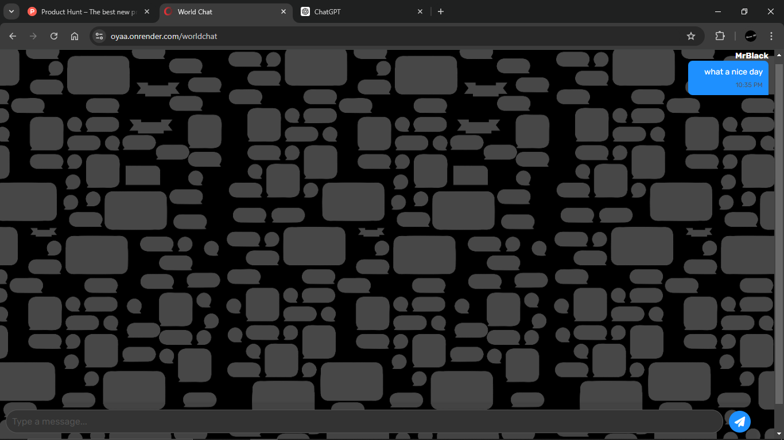Viewport: 784px width, 440px height.
Task: Open a new browser tab
Action: coord(441,11)
